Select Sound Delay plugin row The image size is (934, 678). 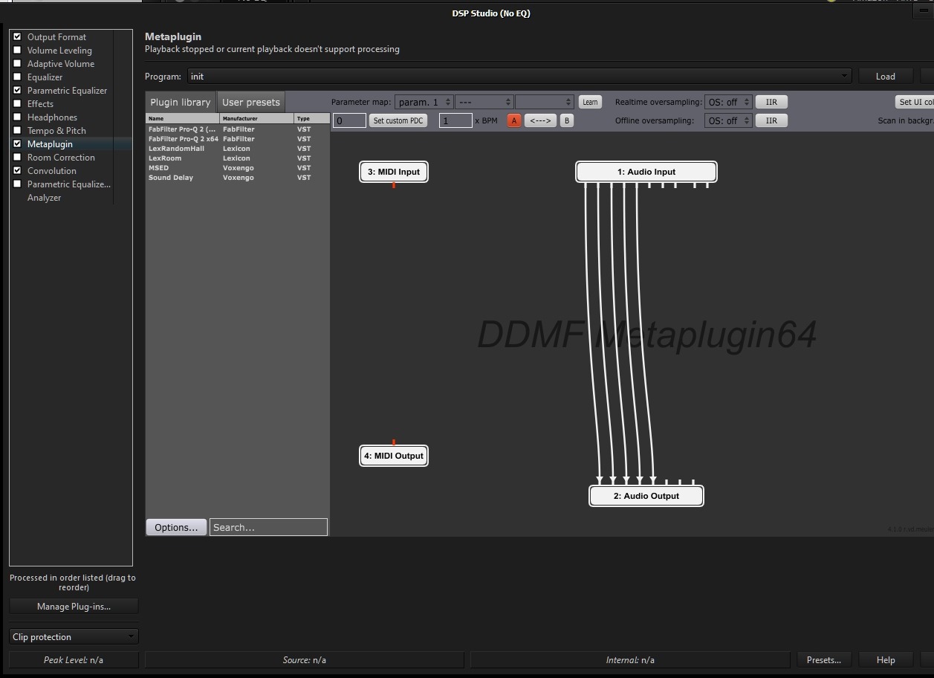click(238, 178)
